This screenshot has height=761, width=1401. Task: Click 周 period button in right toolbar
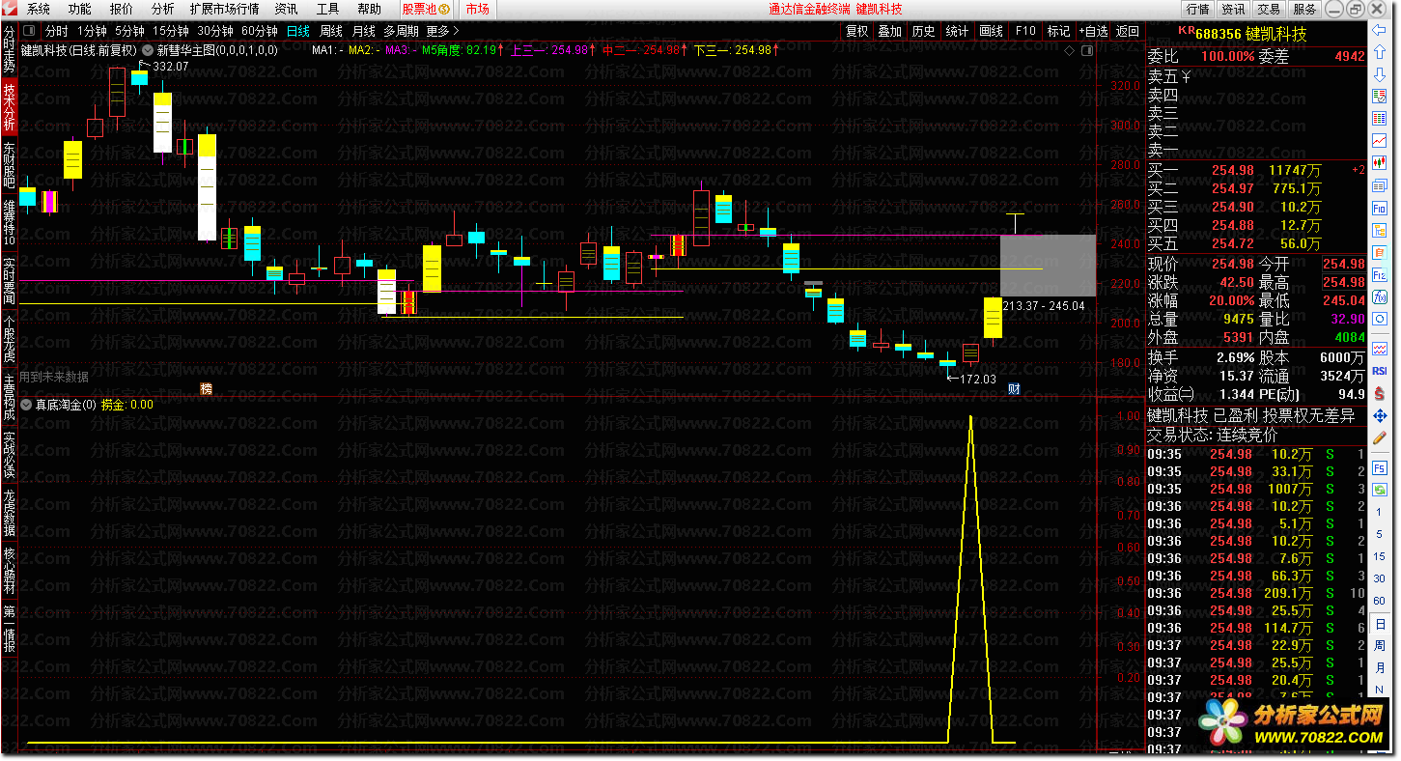click(1379, 645)
